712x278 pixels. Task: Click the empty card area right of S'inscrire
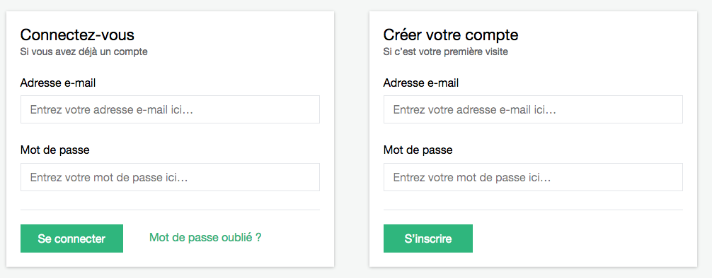point(578,238)
